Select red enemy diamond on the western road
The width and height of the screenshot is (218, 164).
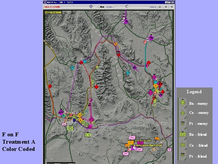[x=50, y=86]
